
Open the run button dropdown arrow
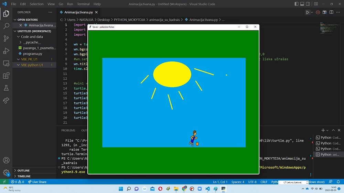point(312,12)
